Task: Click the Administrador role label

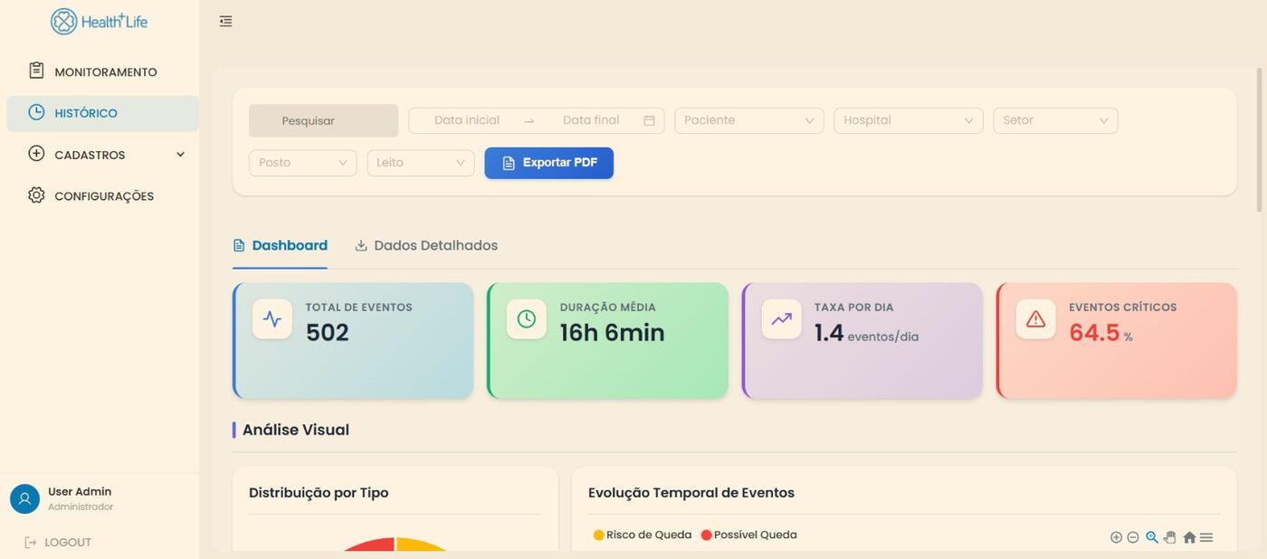Action: [81, 507]
